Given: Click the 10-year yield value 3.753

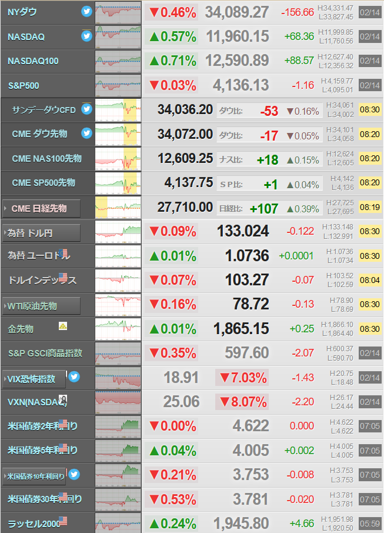Looking at the screenshot, I should (251, 475).
